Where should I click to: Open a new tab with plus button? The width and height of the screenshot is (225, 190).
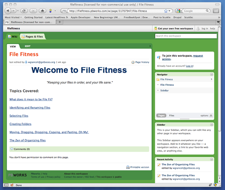point(60,22)
